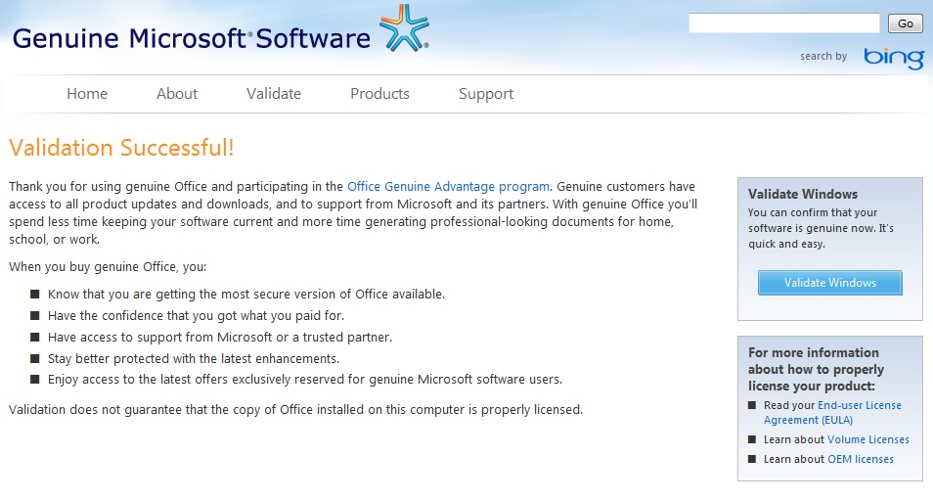Click 'When you buy genuine Office, you:' text
Screen dimensions: 933x502
(108, 267)
